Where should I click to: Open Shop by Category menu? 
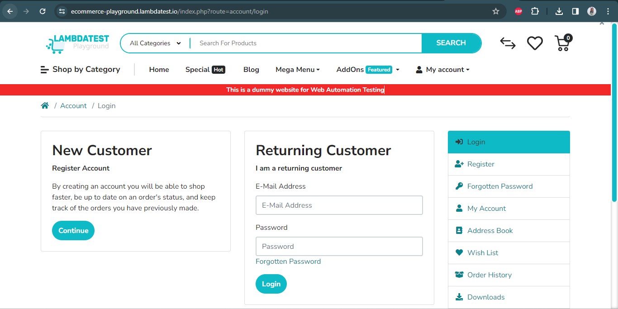pos(80,69)
